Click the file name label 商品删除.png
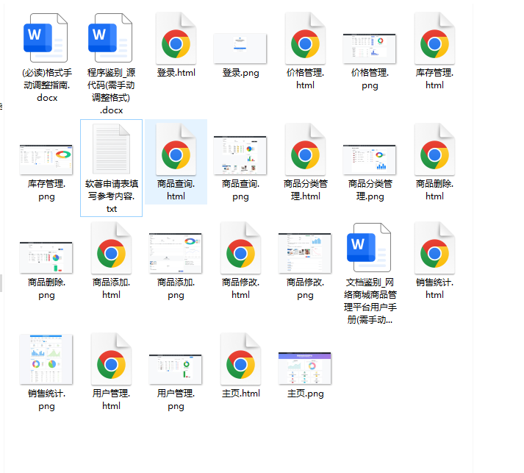Image resolution: width=524 pixels, height=473 pixels. tap(46, 288)
